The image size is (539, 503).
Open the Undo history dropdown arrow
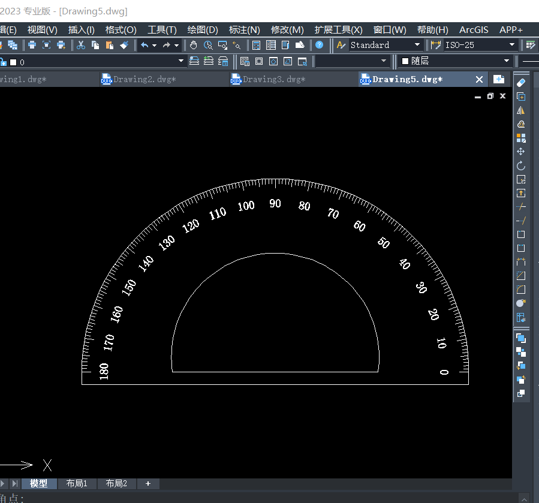tap(154, 45)
